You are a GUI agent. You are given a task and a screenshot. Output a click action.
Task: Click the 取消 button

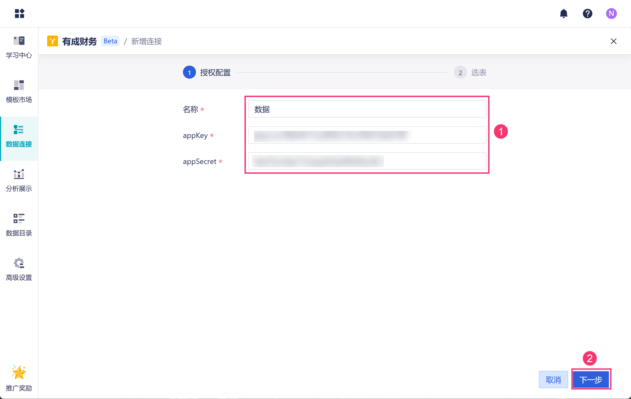[553, 379]
